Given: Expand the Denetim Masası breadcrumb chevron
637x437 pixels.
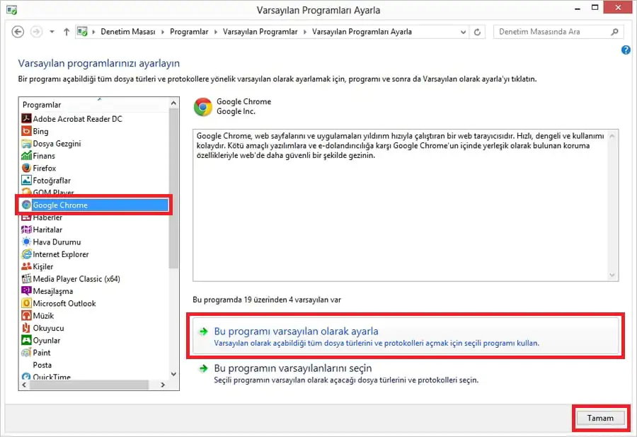Looking at the screenshot, I should (x=163, y=32).
